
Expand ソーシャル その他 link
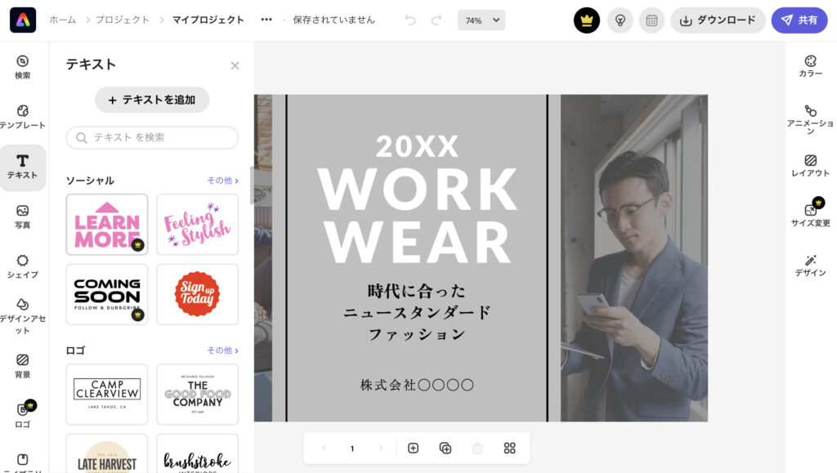(222, 181)
